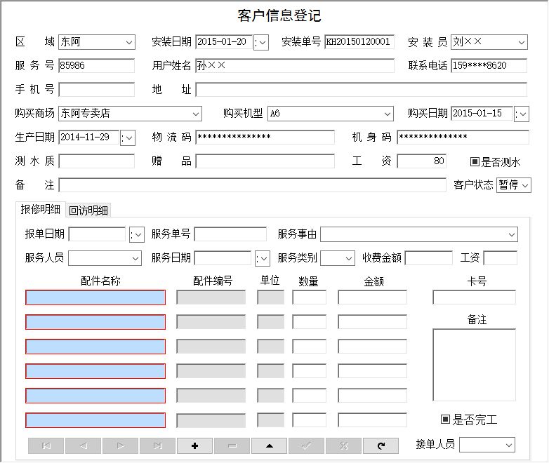Viewport: 549px width, 463px height.
Task: Click the top 工资 field showing 80
Action: pyautogui.click(x=422, y=161)
